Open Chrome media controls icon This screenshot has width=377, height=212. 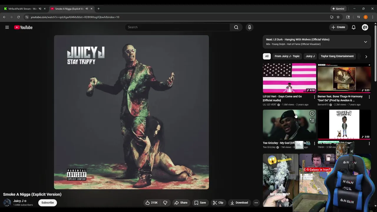[358, 17]
